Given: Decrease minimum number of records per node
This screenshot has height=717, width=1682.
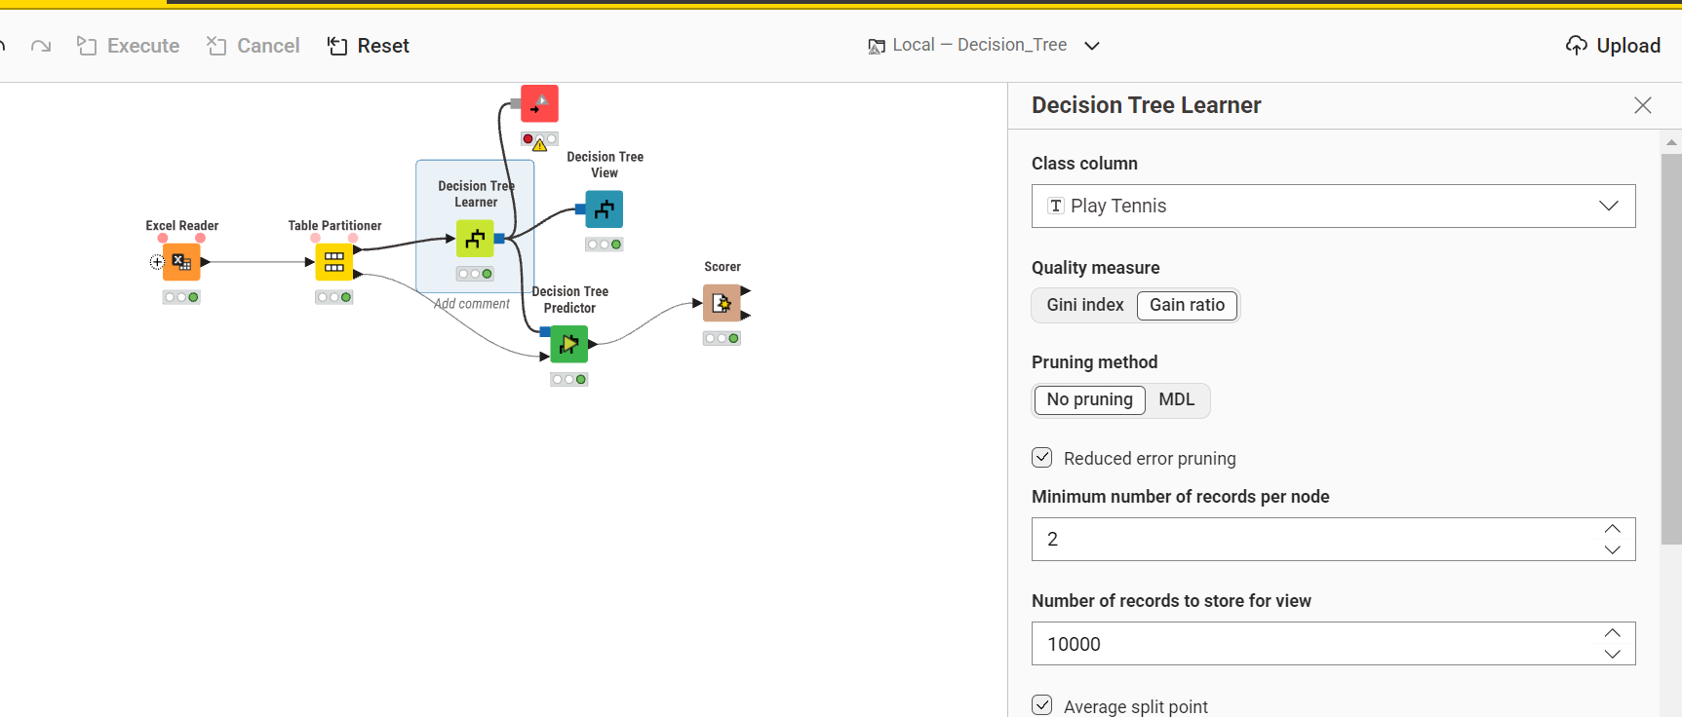Looking at the screenshot, I should click(x=1612, y=549).
